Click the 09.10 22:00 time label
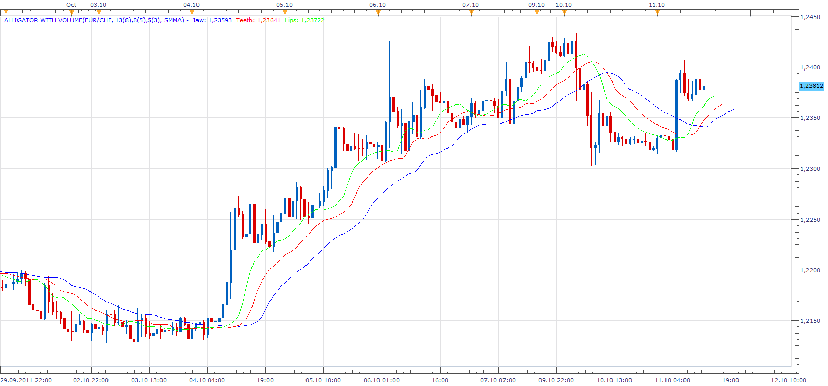Screen dimensions: 828x386 pyautogui.click(x=556, y=380)
